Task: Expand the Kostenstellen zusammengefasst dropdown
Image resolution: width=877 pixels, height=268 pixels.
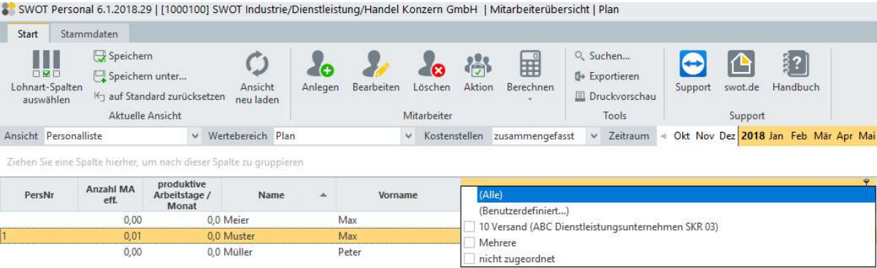Action: pyautogui.click(x=594, y=136)
